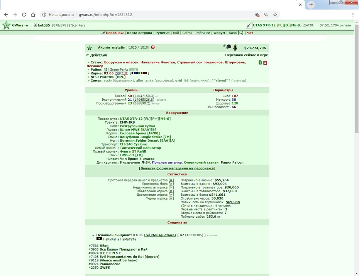Click the green document icon near status
Viewport: 359px width, 276px height.
[x=260, y=63]
